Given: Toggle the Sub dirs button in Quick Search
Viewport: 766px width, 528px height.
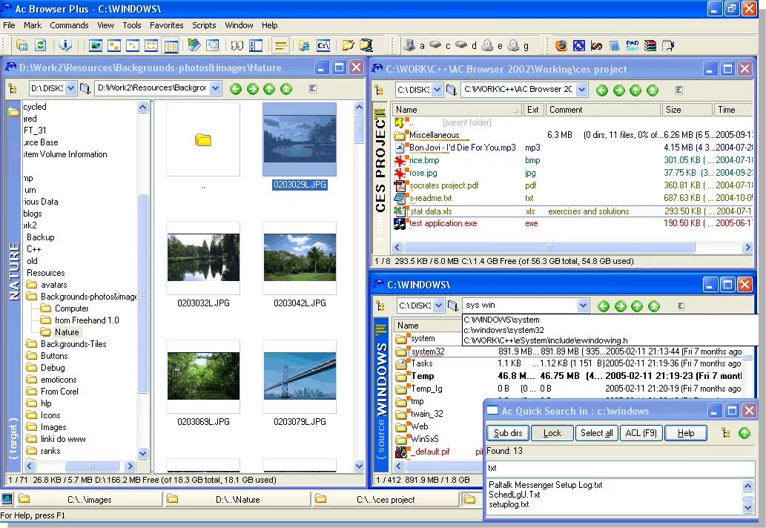Looking at the screenshot, I should coord(507,433).
